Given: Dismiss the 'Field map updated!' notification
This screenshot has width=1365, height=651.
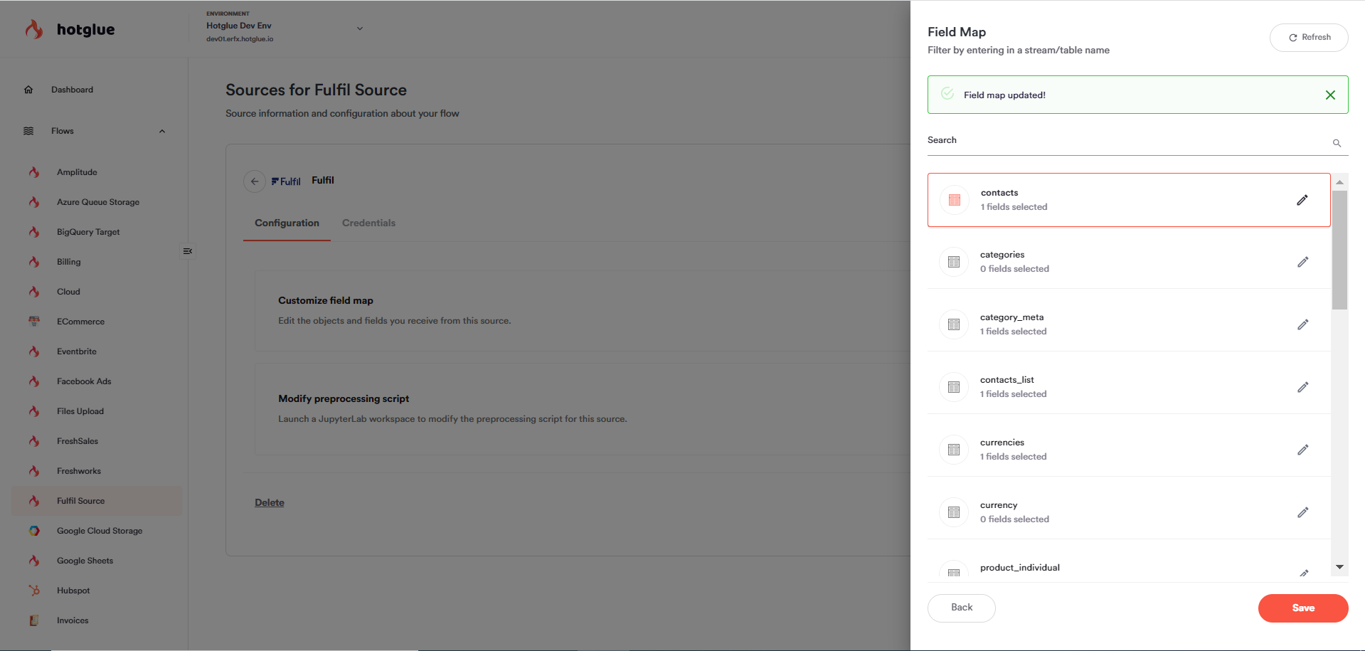Looking at the screenshot, I should coord(1330,95).
